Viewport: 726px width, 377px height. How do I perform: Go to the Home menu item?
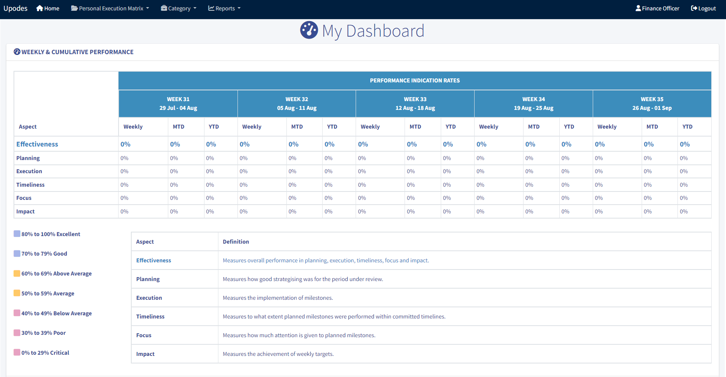coord(52,8)
